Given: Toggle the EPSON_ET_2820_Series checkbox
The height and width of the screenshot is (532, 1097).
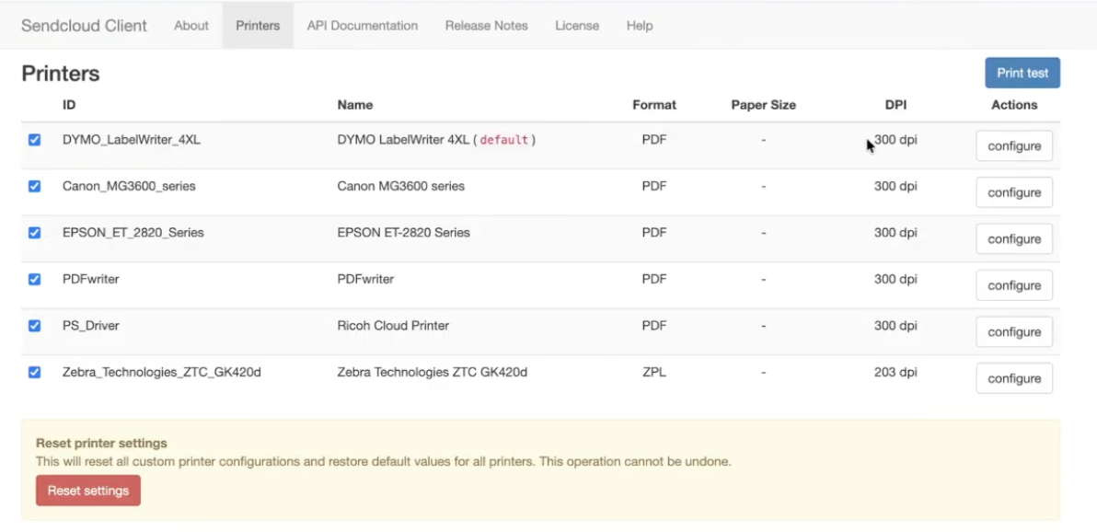Looking at the screenshot, I should coord(34,232).
